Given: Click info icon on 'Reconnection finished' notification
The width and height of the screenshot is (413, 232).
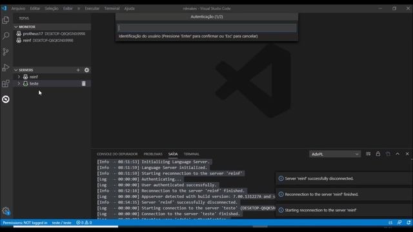Looking at the screenshot, I should [x=281, y=194].
